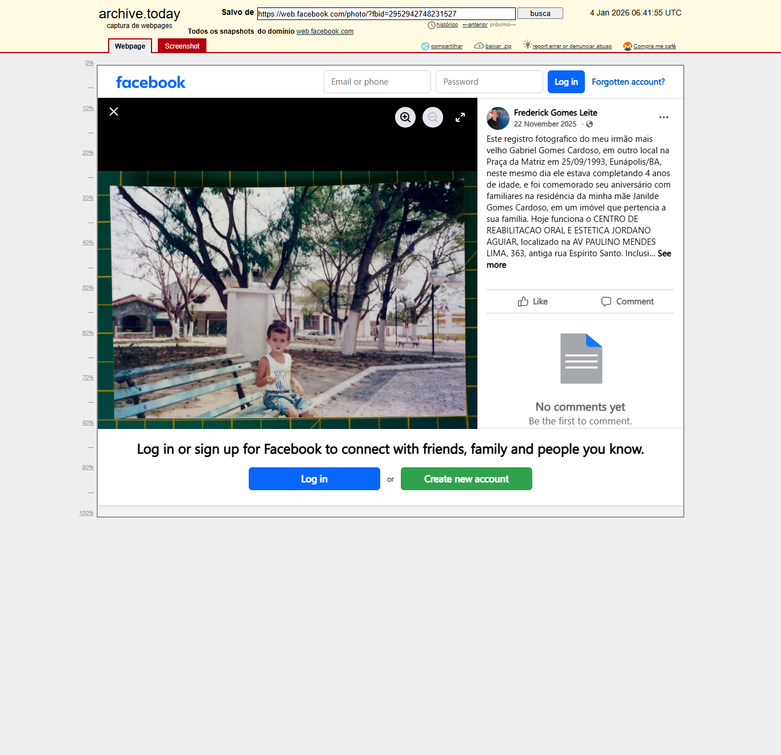Screen dimensions: 781x755
Task: Click the No comments yet text
Action: [x=580, y=407]
